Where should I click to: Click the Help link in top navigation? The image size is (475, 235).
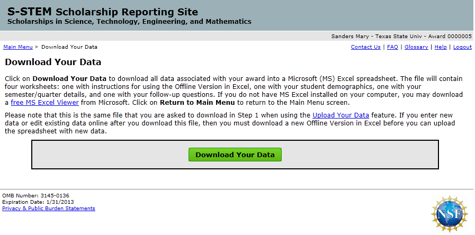tap(441, 47)
